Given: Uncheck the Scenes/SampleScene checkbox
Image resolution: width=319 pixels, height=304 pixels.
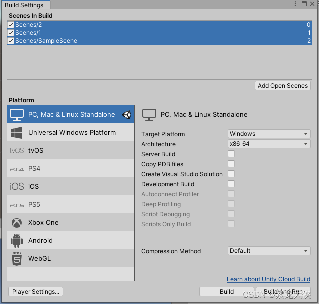Looking at the screenshot, I should (11, 41).
